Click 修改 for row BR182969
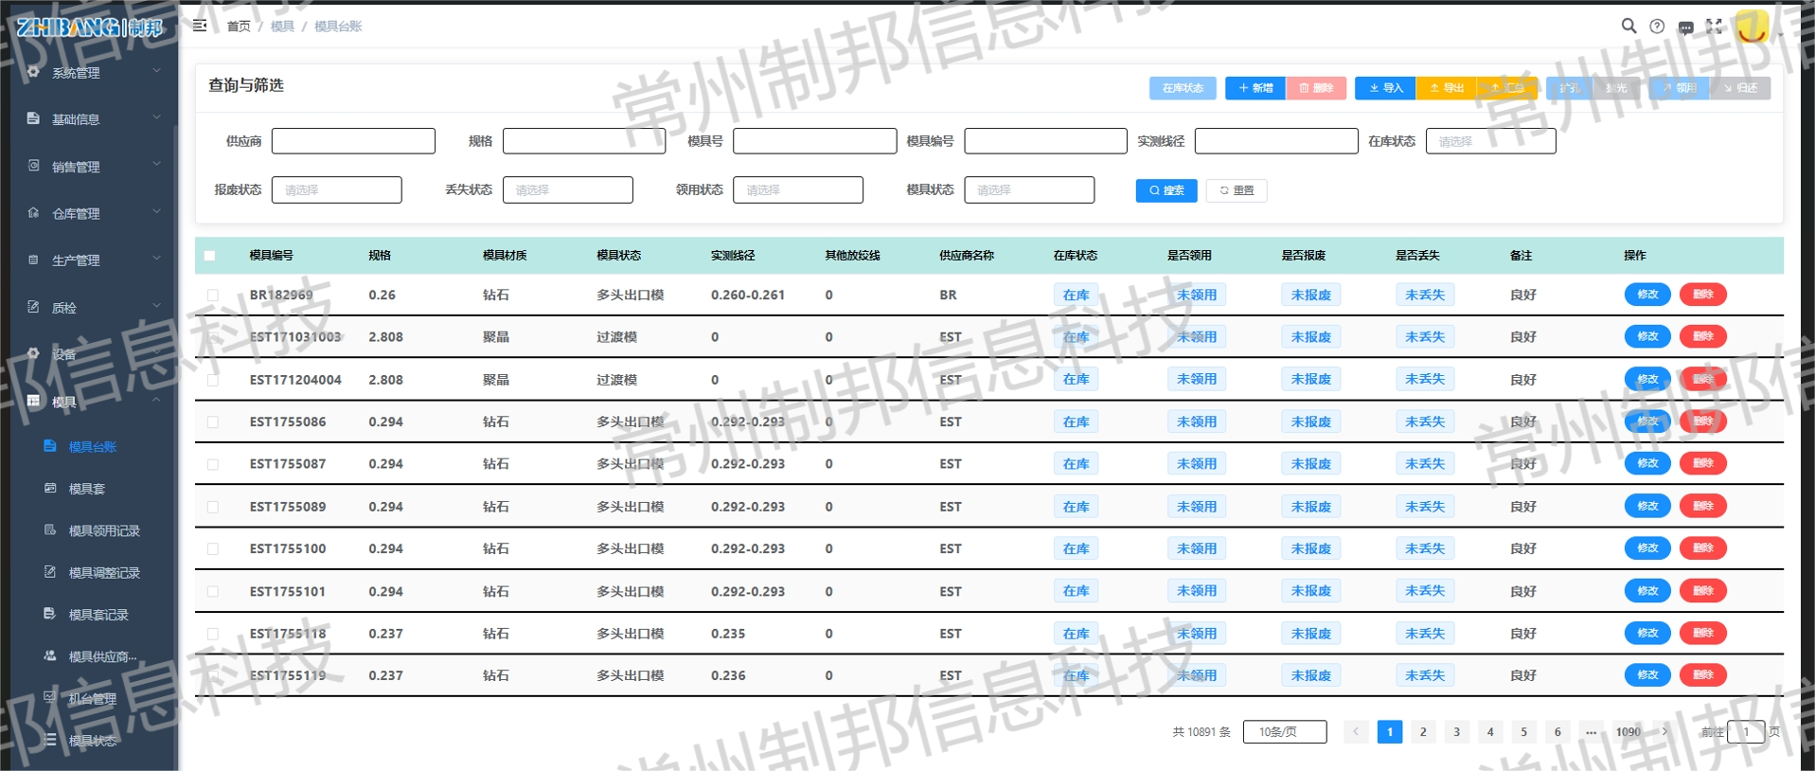The height and width of the screenshot is (771, 1815). click(1647, 295)
